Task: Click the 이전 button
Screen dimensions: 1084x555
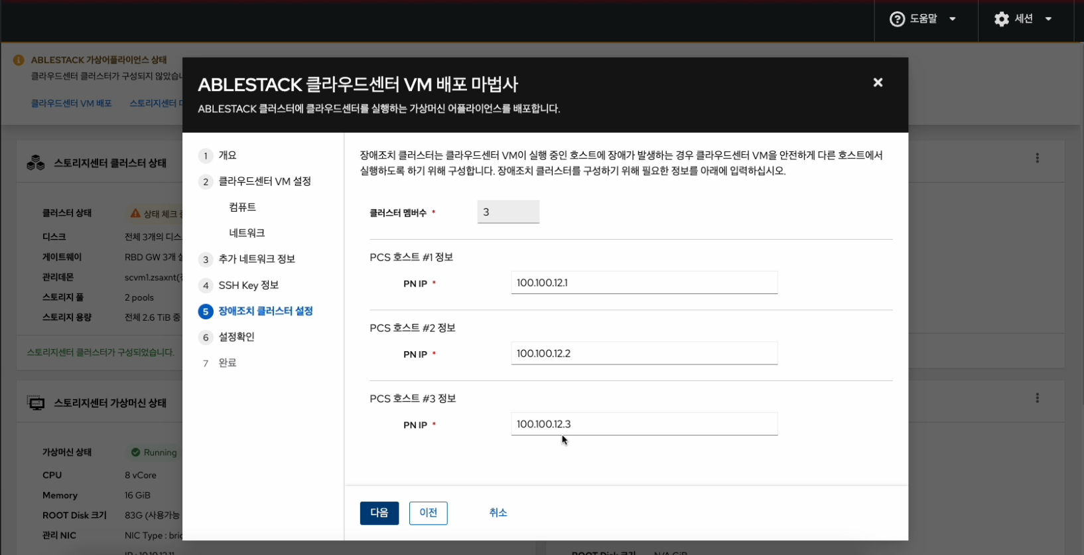Action: pos(429,513)
